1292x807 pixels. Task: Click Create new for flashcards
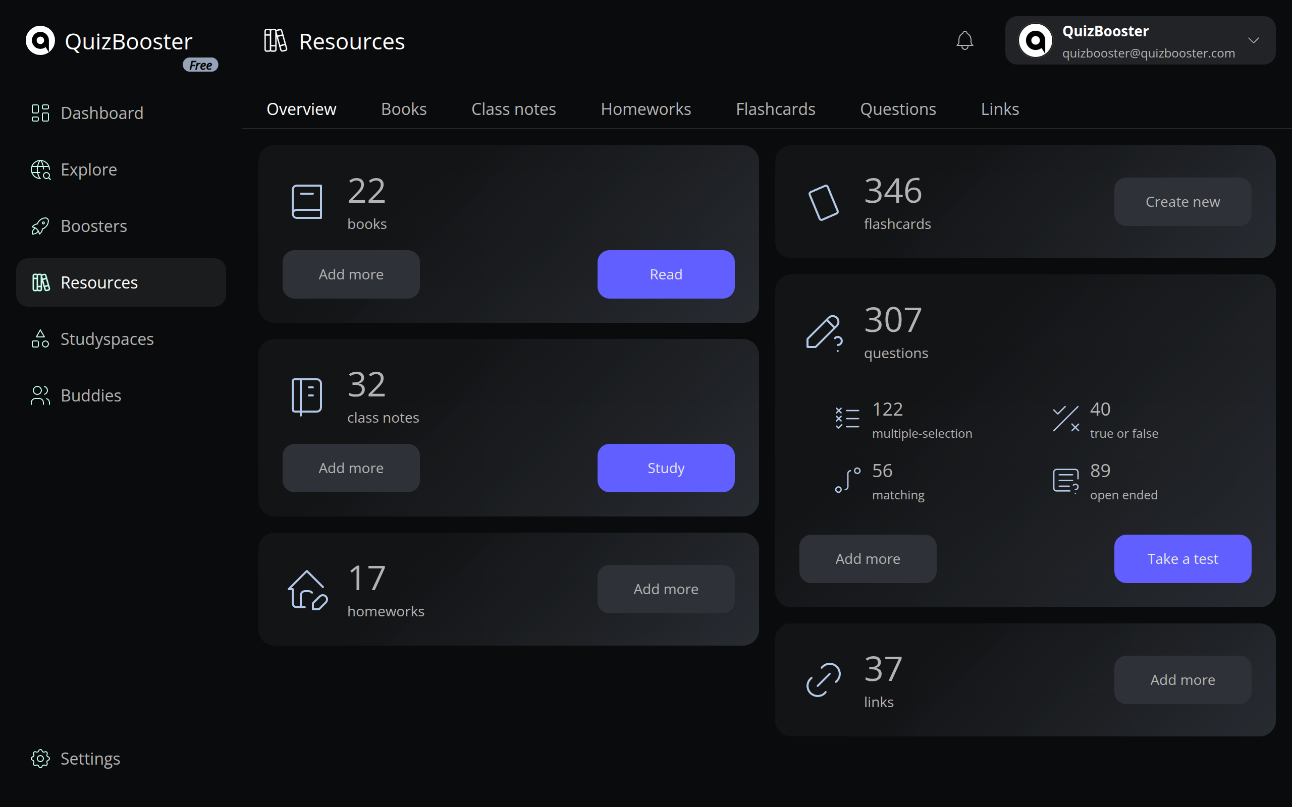[1182, 202]
